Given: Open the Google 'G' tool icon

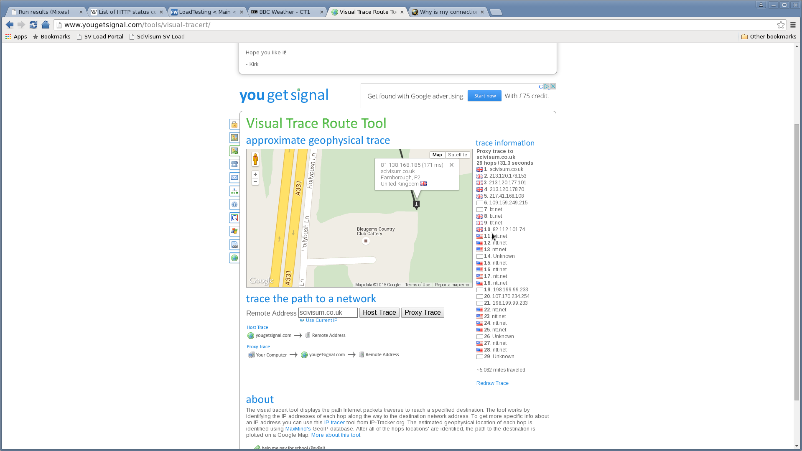Looking at the screenshot, I should pyautogui.click(x=234, y=218).
